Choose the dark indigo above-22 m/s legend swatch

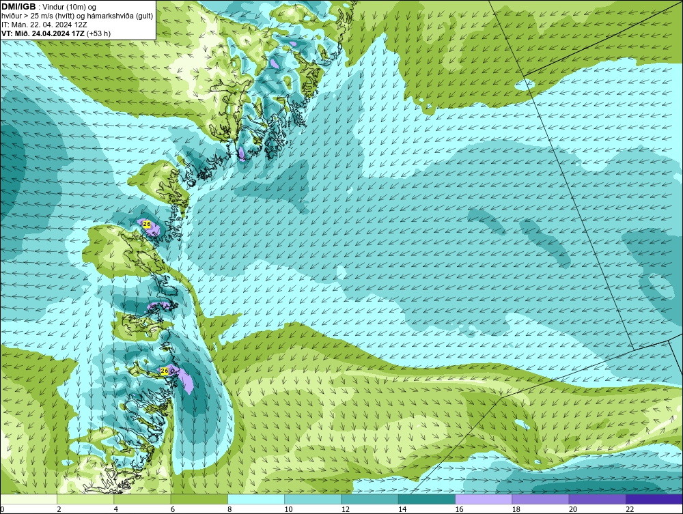[x=654, y=499]
